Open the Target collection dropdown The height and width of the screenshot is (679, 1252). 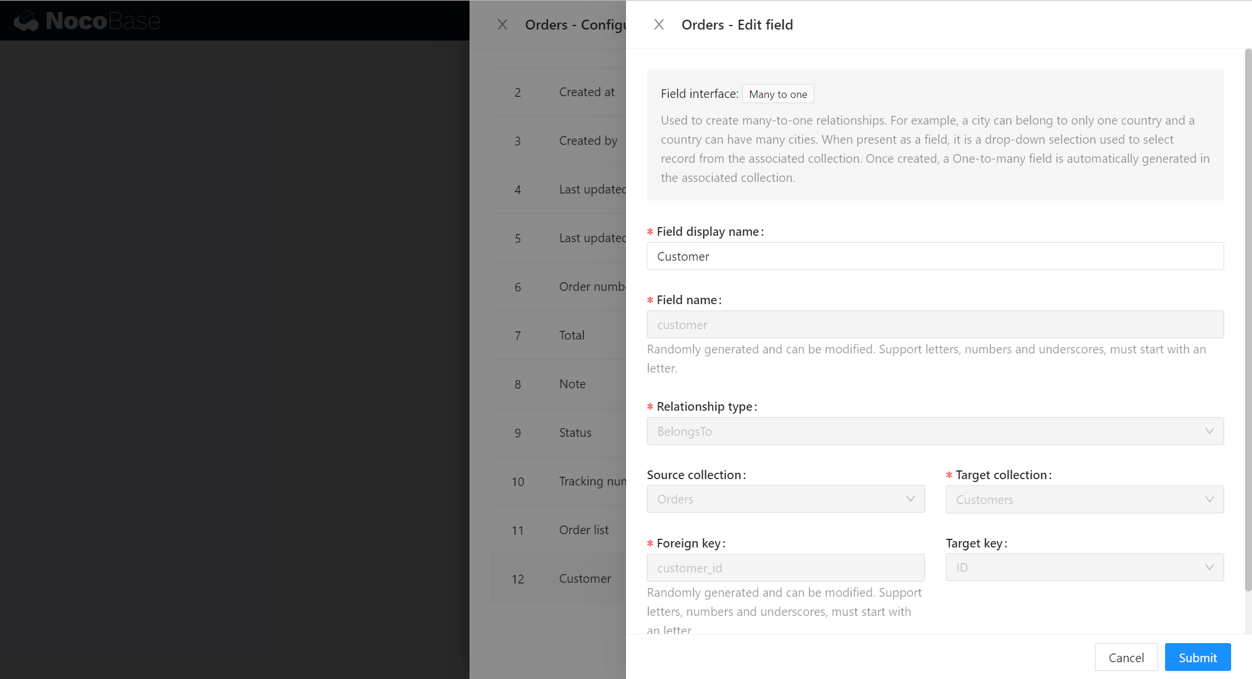click(1084, 499)
